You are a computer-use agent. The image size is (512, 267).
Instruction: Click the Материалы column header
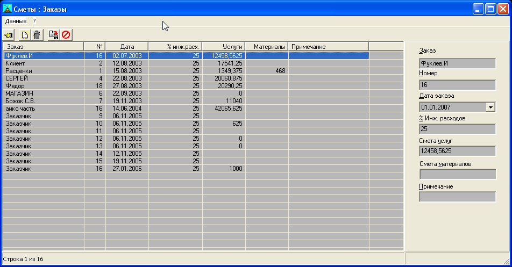[267, 47]
